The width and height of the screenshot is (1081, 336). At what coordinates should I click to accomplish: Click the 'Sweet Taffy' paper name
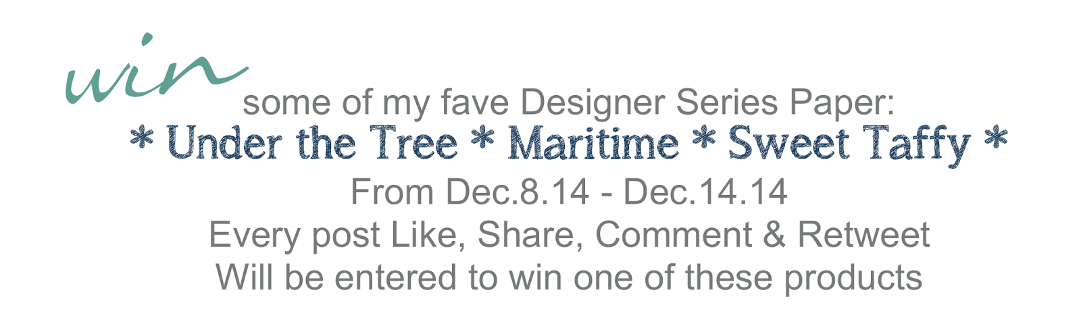point(849,145)
